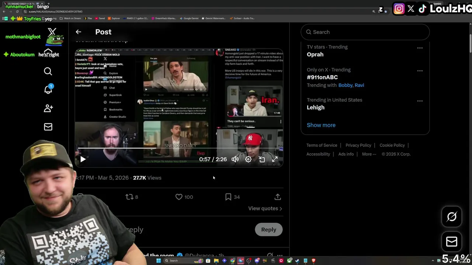Open Privacy Policy link
Image resolution: width=472 pixels, height=265 pixels.
(358, 145)
